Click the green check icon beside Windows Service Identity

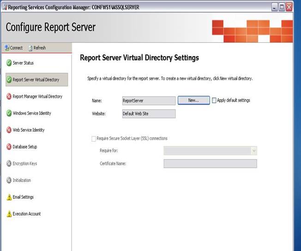9,113
